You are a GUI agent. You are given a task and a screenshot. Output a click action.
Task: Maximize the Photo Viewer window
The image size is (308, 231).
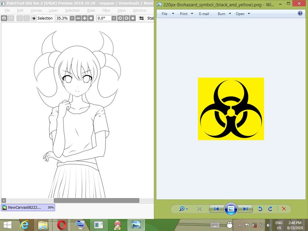[288, 3]
